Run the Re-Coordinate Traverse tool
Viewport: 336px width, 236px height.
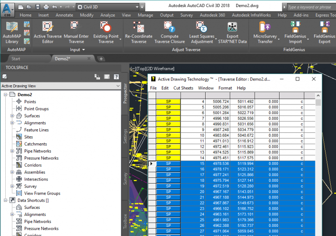coord(139,33)
